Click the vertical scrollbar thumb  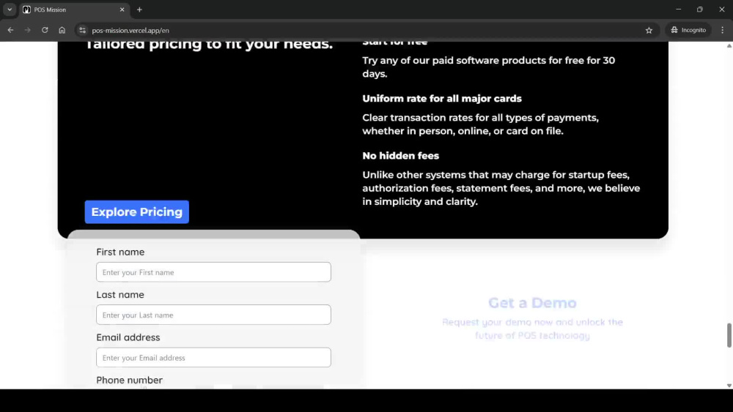pyautogui.click(x=729, y=335)
